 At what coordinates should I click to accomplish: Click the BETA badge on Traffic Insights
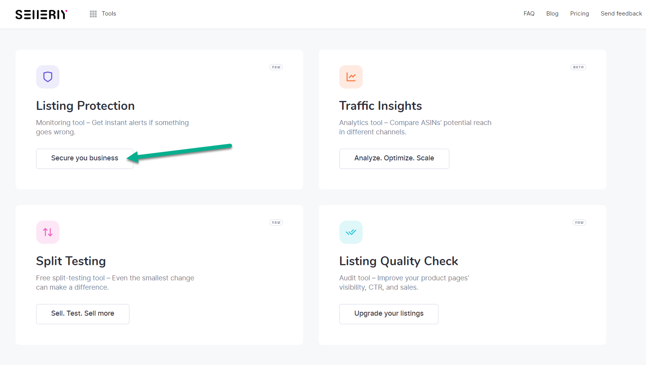[x=578, y=67]
